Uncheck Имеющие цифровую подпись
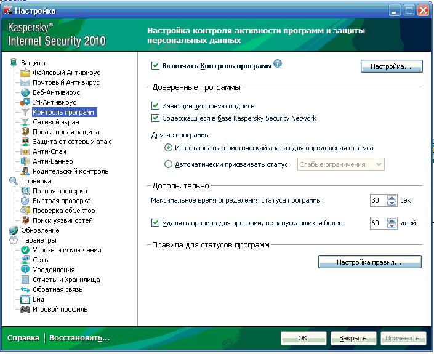 pos(155,106)
